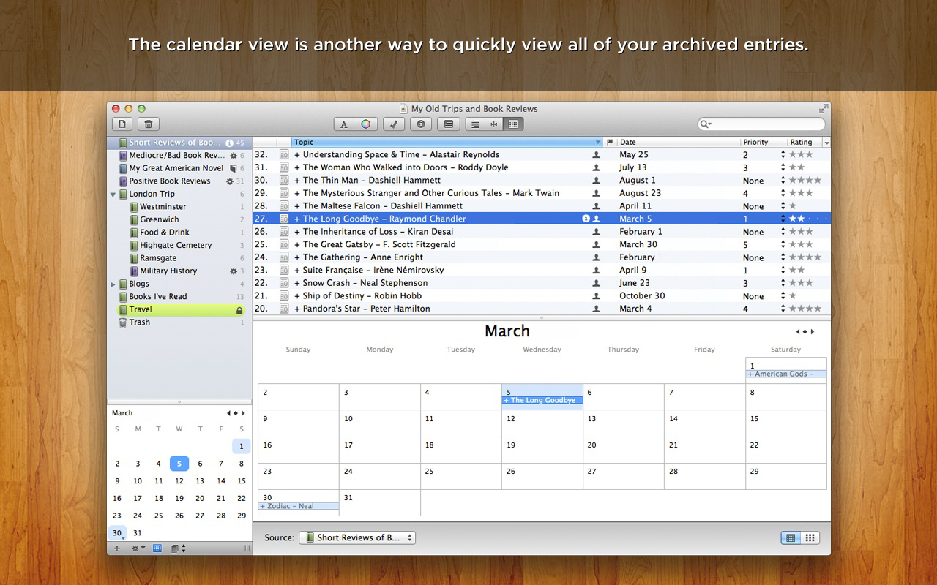Sort entries by Date column
This screenshot has width=937, height=585.
[x=679, y=142]
